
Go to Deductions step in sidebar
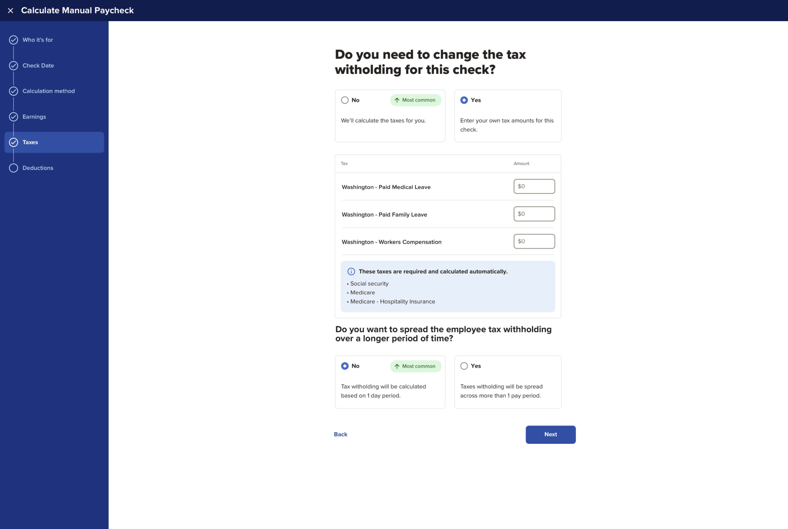(x=38, y=168)
